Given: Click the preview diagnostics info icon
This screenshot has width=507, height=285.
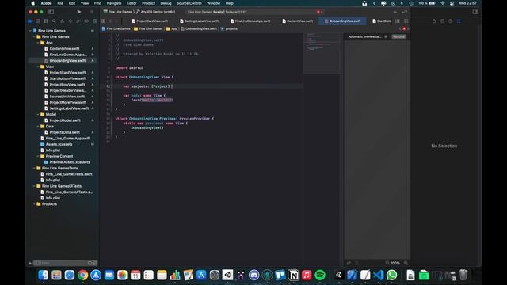Looking at the screenshot, I should click(x=386, y=36).
